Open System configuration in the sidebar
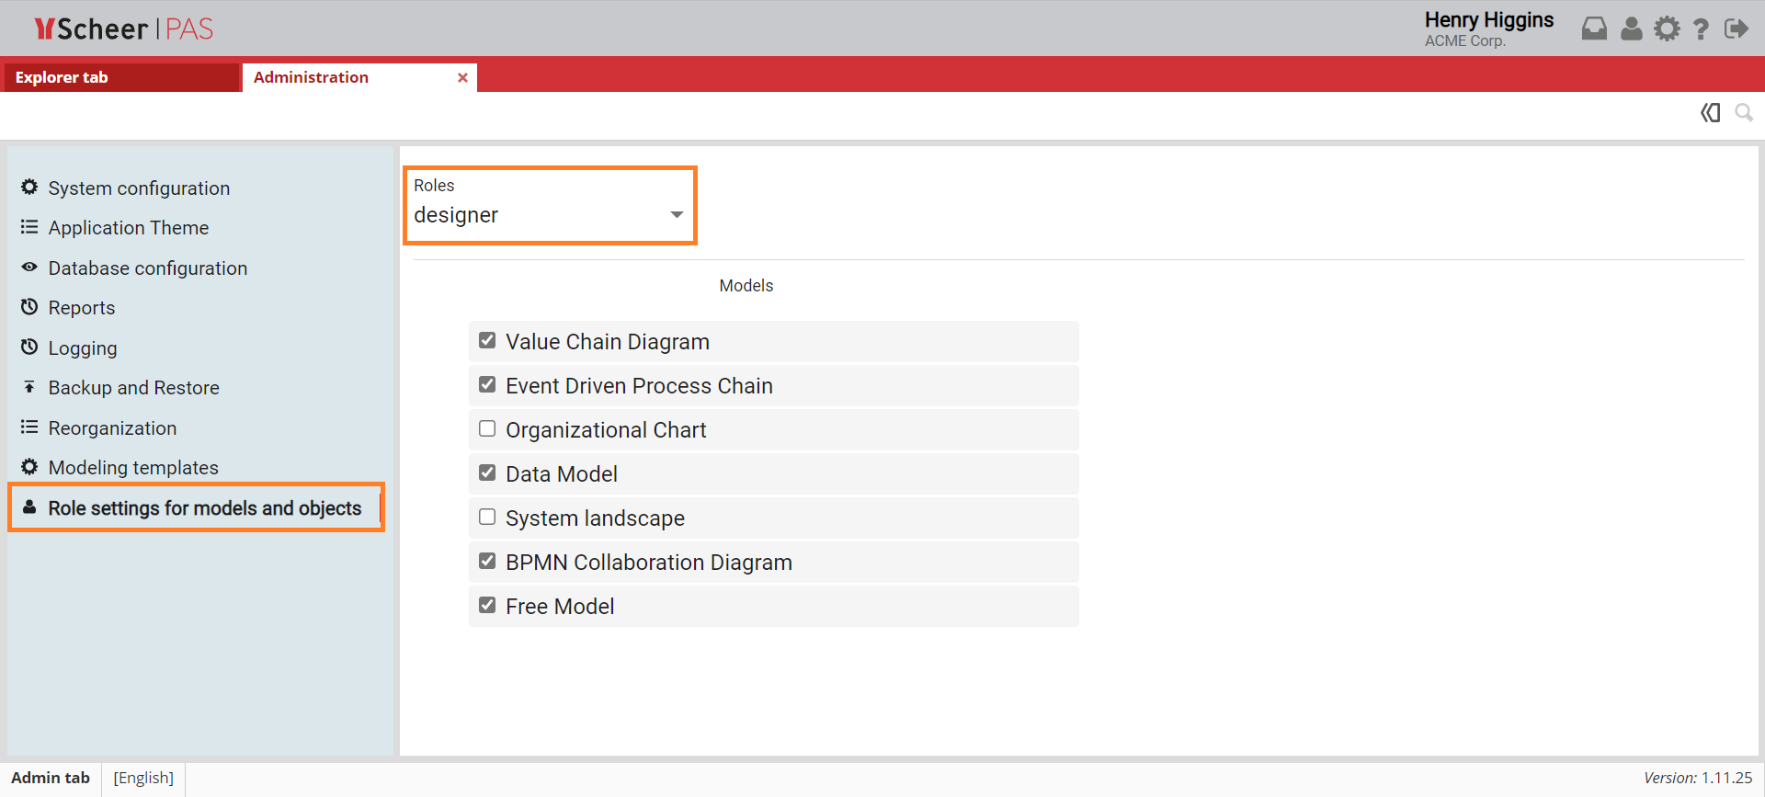This screenshot has height=797, width=1765. click(x=139, y=188)
